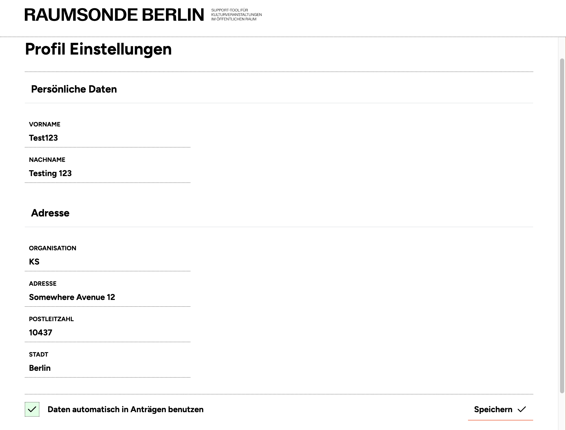Click the Organisation input showing KS

(107, 262)
